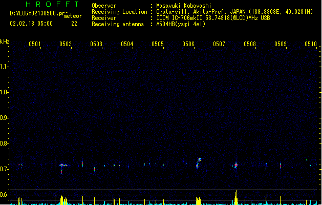This screenshot has height=205, width=322.
Task: Click the 1.1 kHz axis label
Action: pyautogui.click(x=4, y=67)
